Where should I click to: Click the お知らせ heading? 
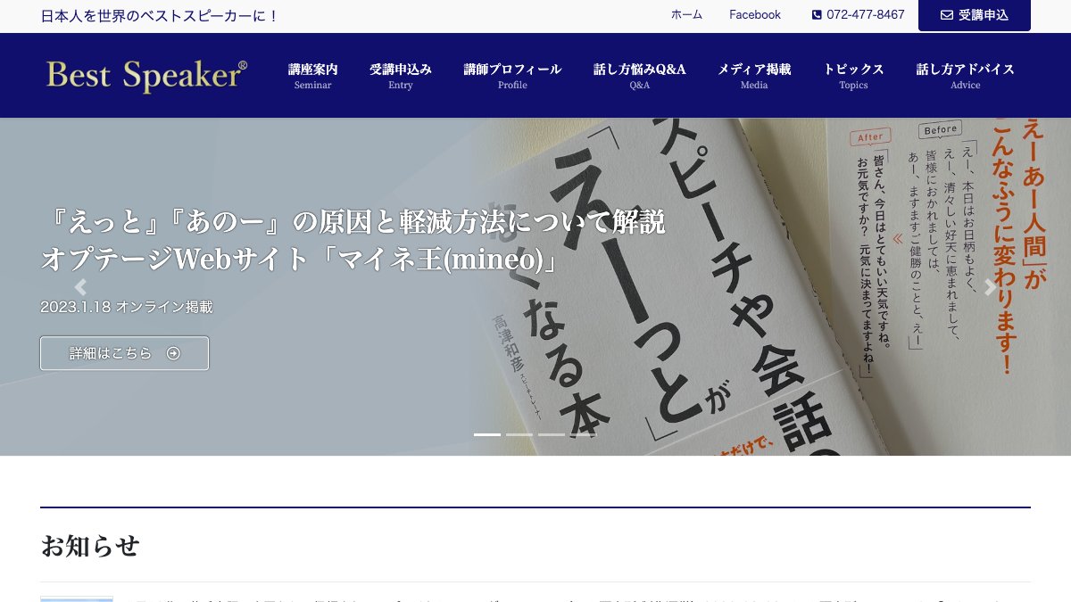(90, 545)
